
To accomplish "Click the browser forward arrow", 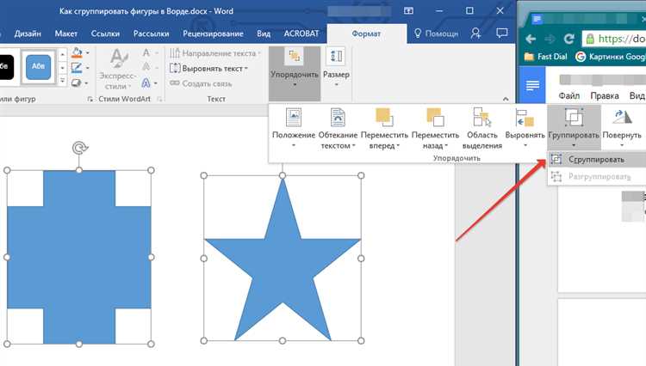I will tap(550, 39).
